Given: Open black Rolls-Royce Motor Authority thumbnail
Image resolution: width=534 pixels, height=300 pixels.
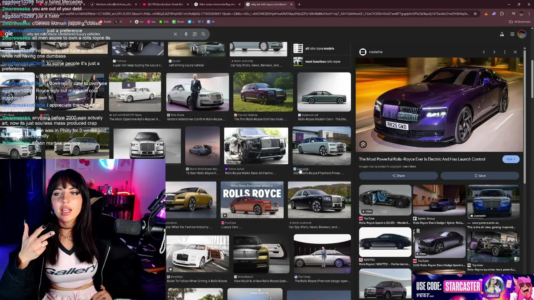Looking at the screenshot, I should click(319, 200).
